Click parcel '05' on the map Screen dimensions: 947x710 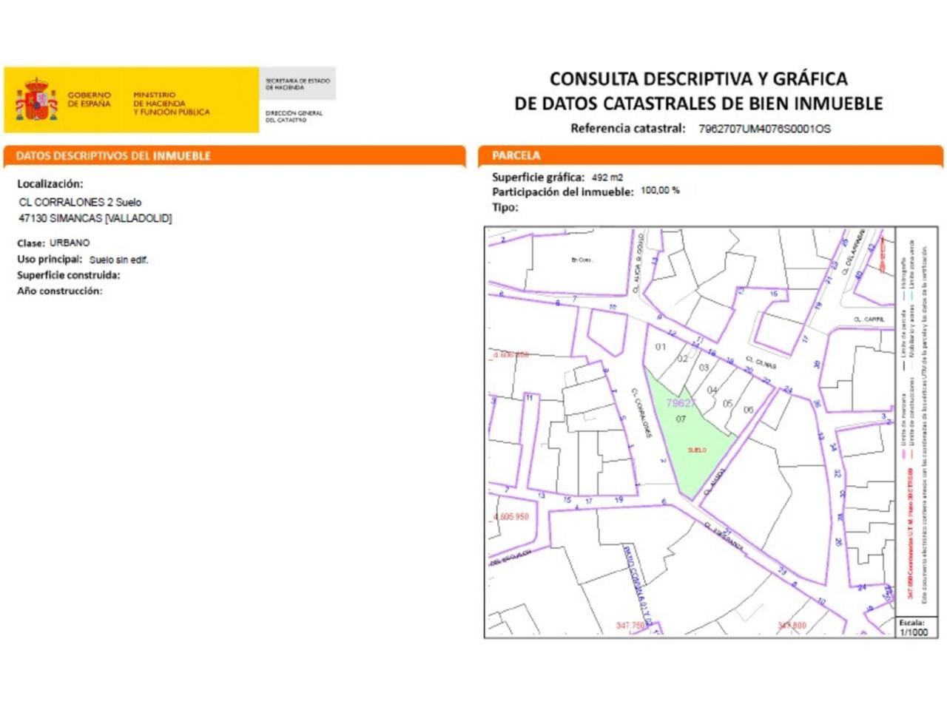click(x=727, y=403)
